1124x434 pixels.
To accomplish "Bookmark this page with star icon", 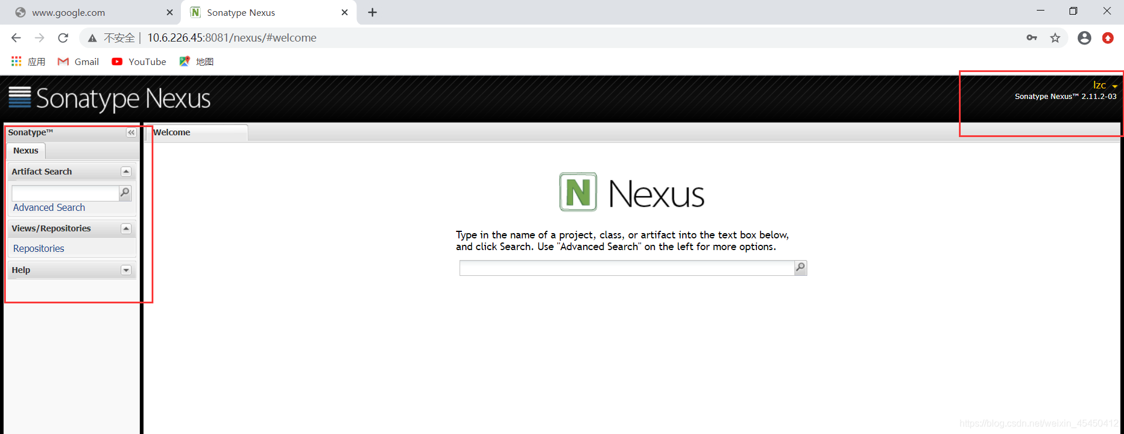I will 1055,38.
